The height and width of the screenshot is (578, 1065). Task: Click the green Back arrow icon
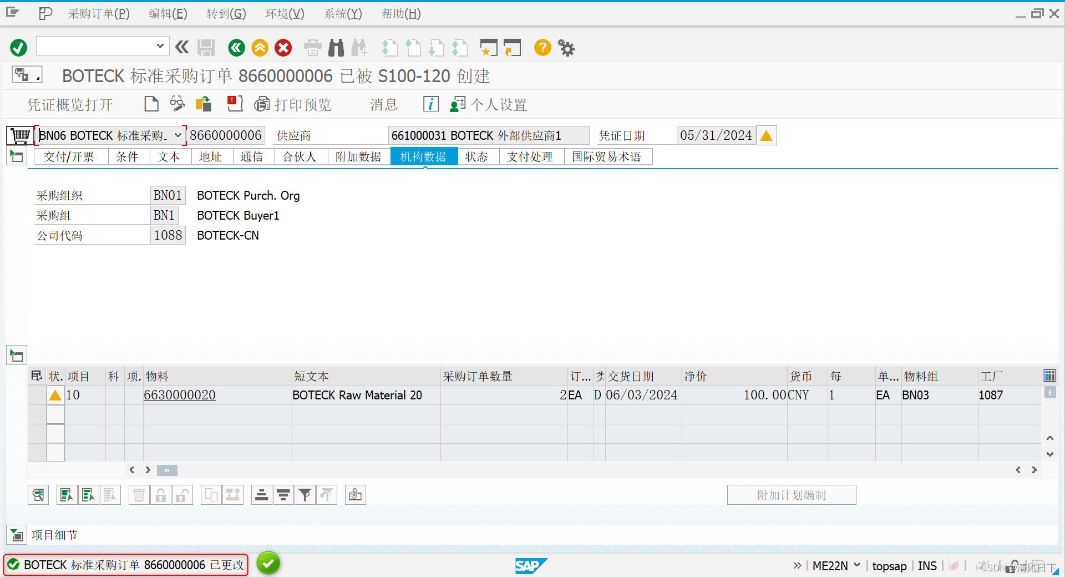coord(236,48)
